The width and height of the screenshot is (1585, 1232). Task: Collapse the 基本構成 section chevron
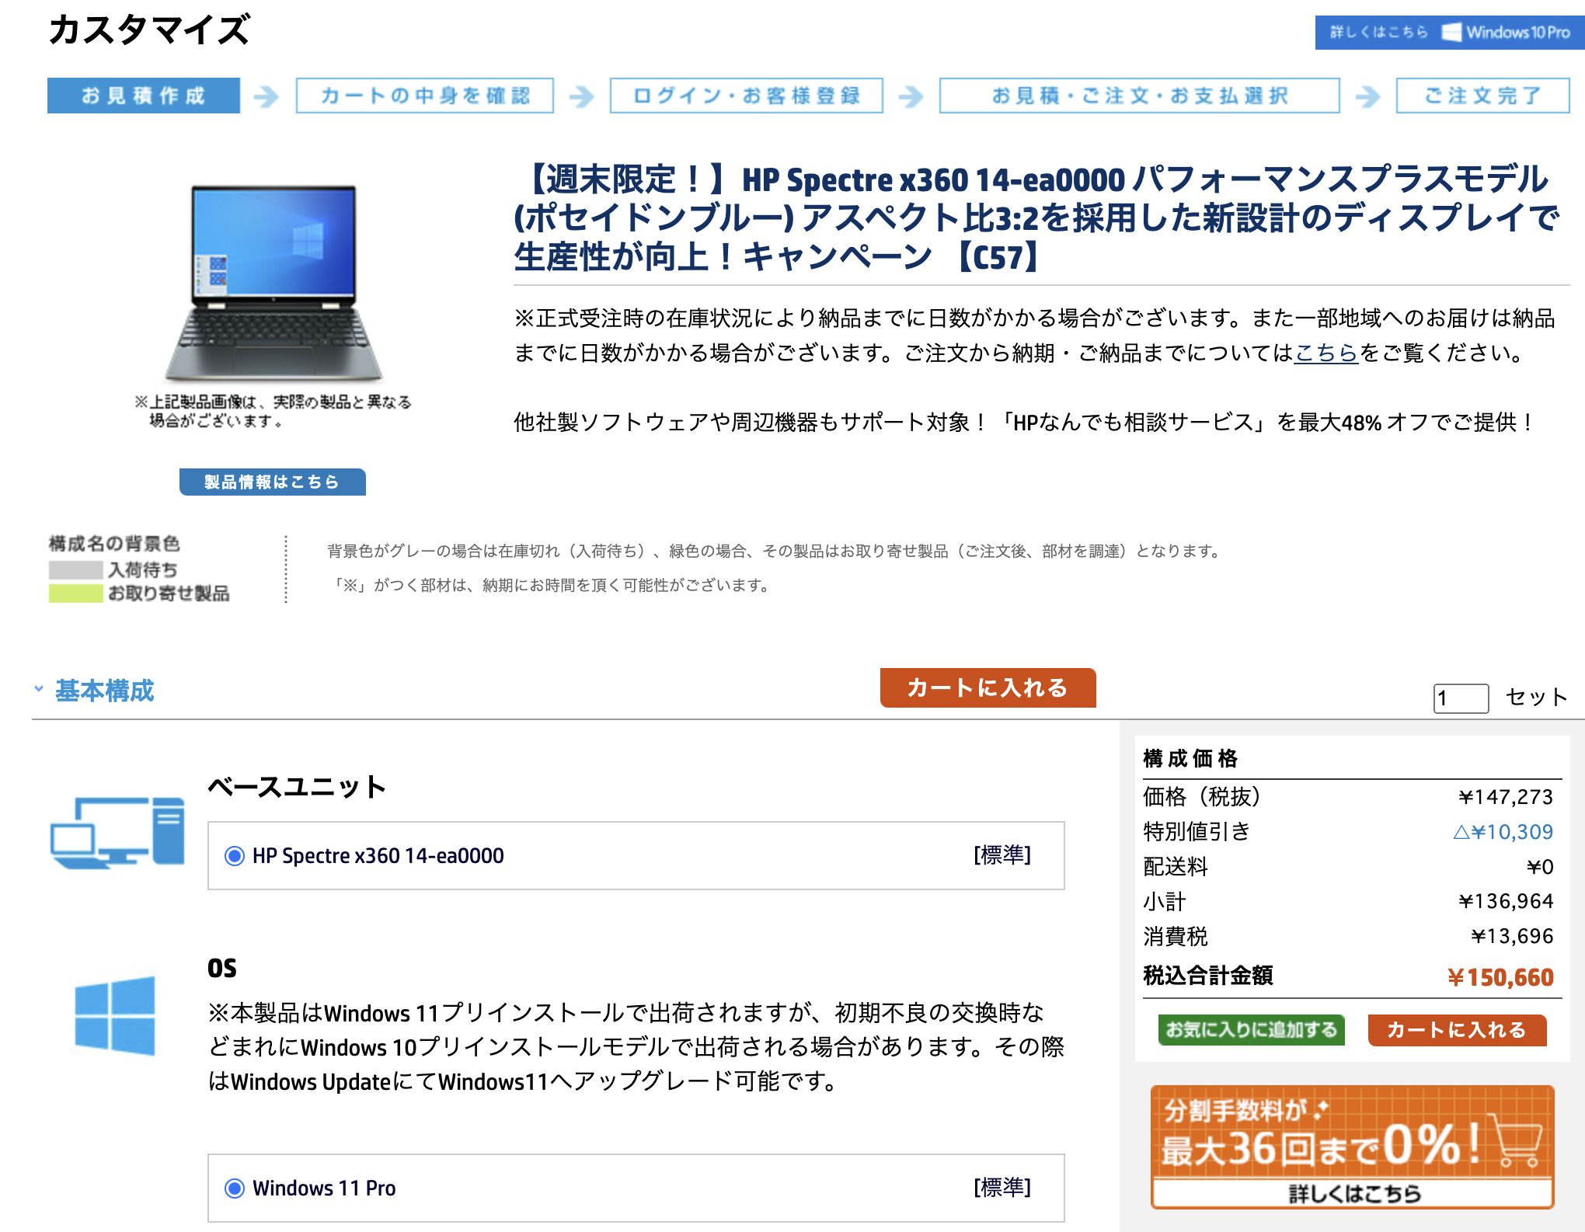(x=39, y=689)
